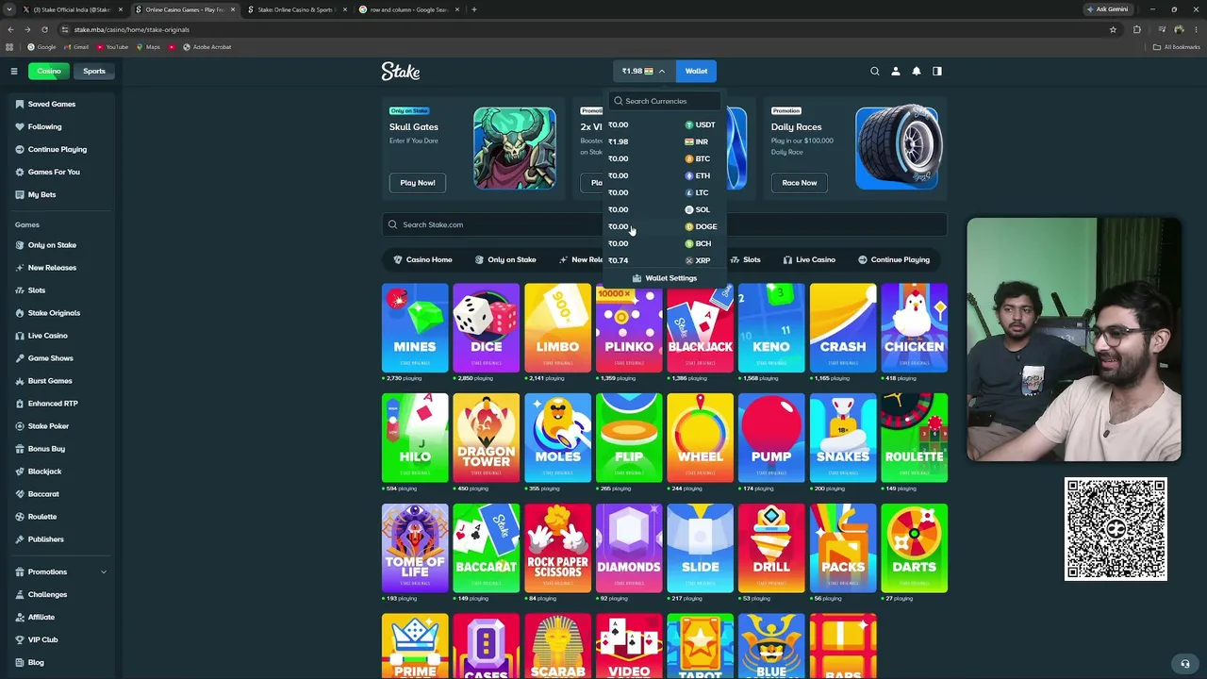Toggle the right side panel icon
Viewport: 1207px width, 679px height.
[937, 71]
